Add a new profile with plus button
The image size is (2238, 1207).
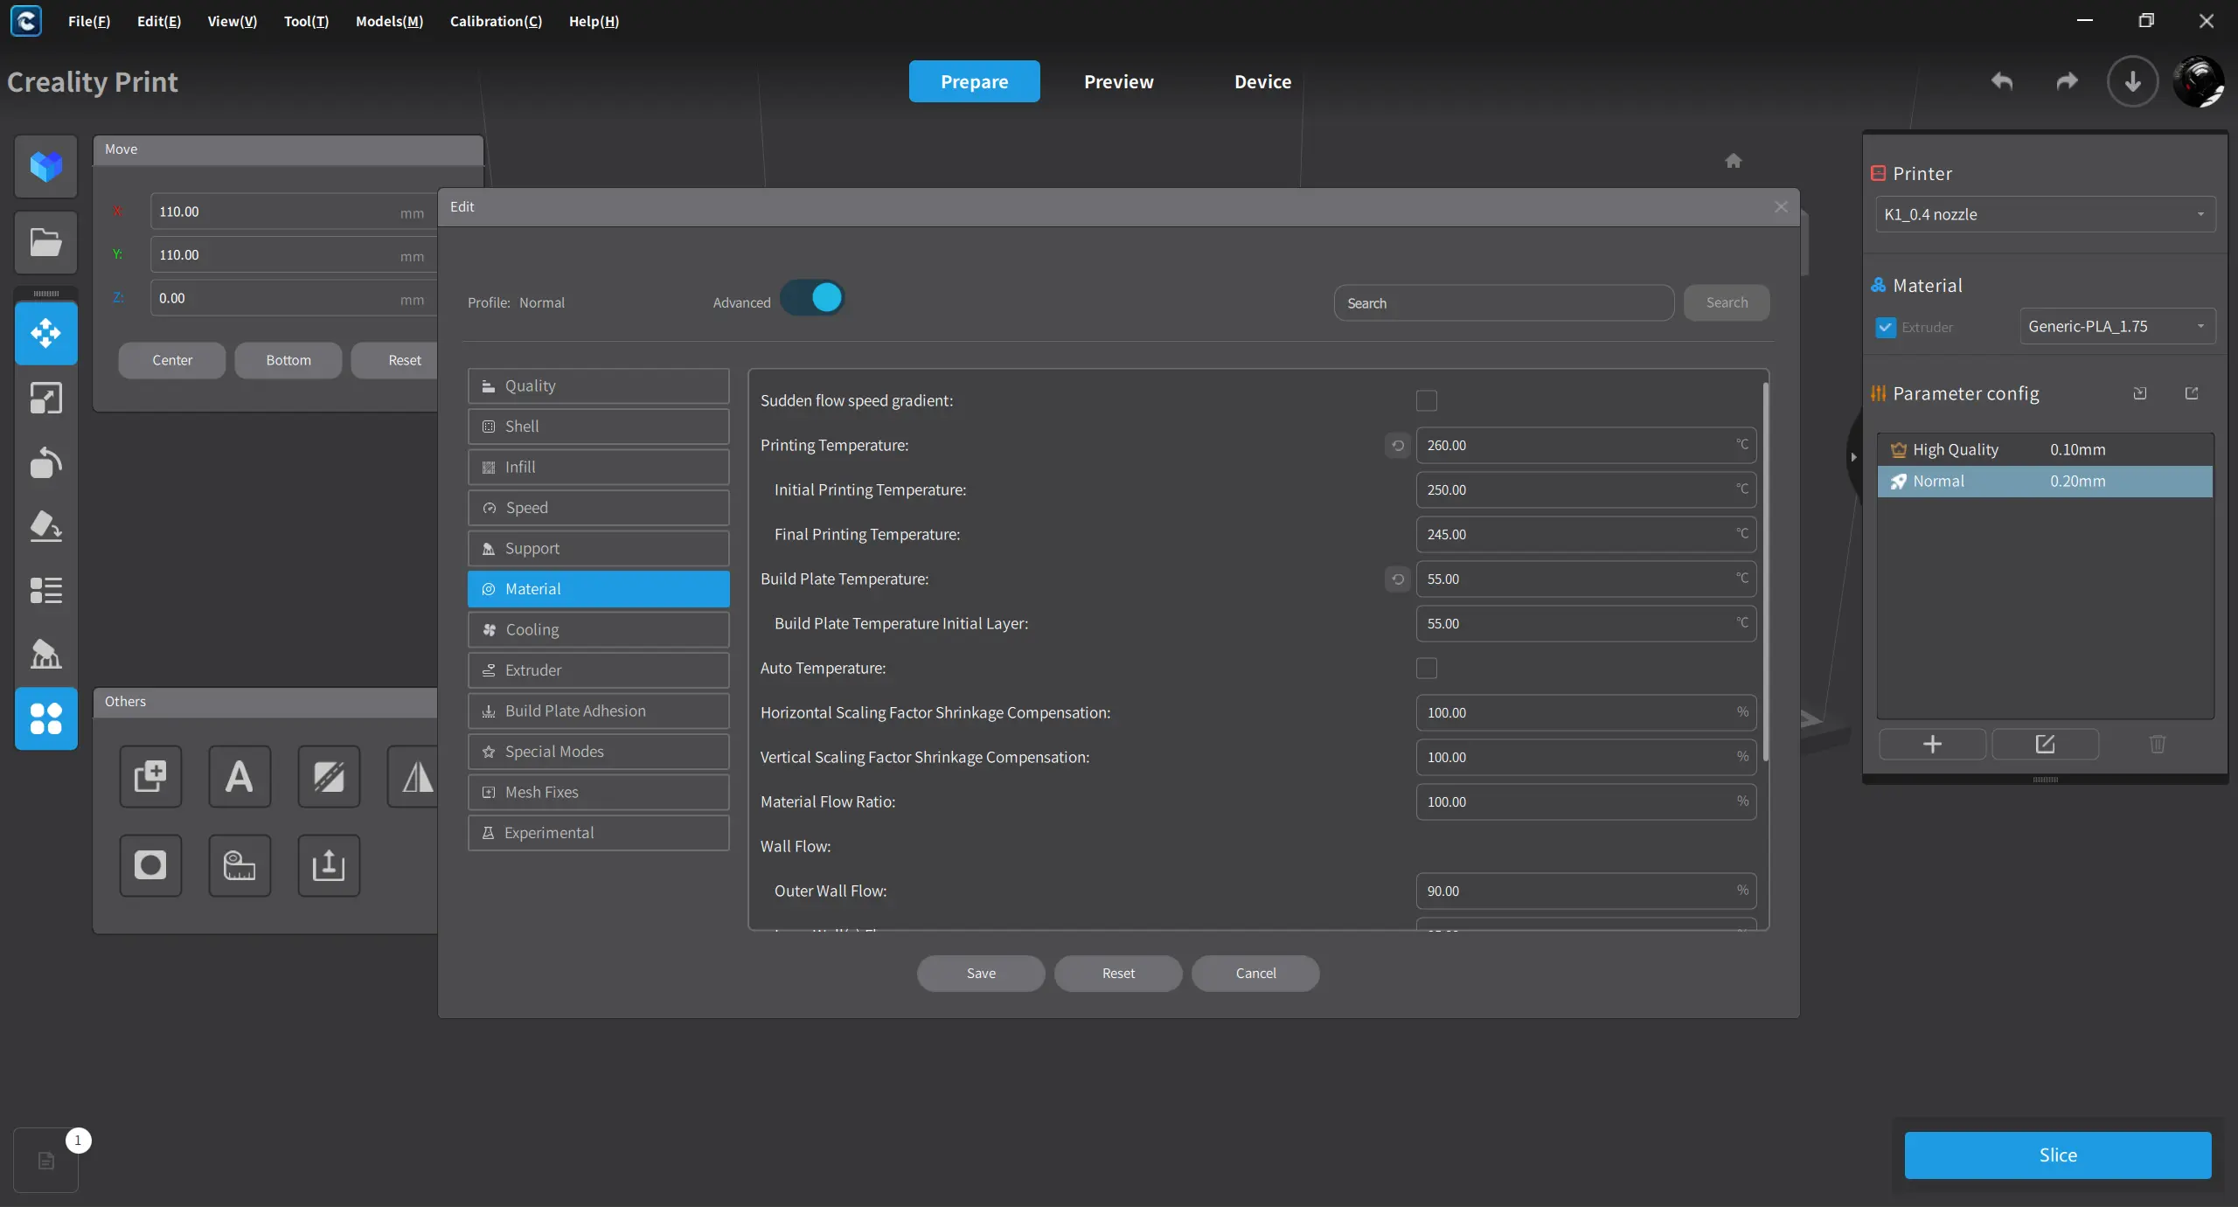pyautogui.click(x=1932, y=744)
